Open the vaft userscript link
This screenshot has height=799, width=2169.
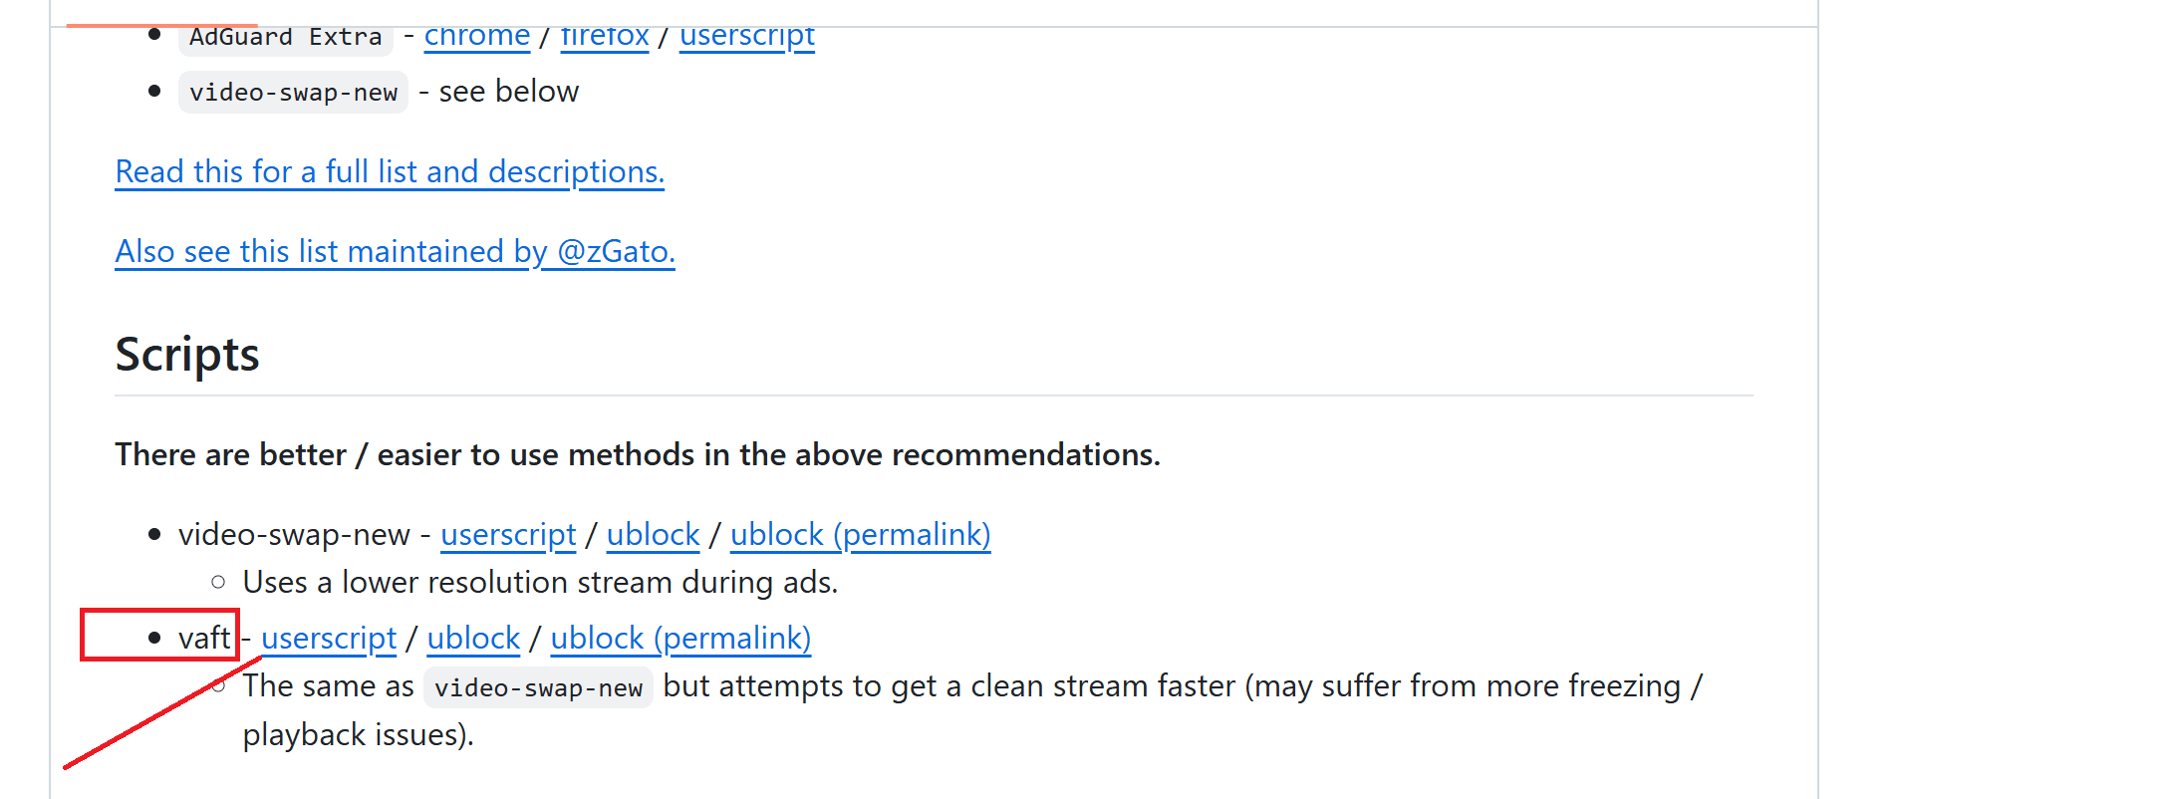329,639
